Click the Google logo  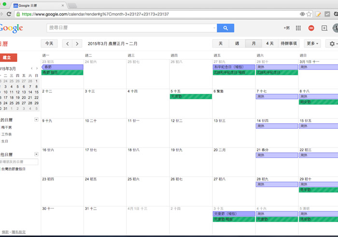point(11,28)
